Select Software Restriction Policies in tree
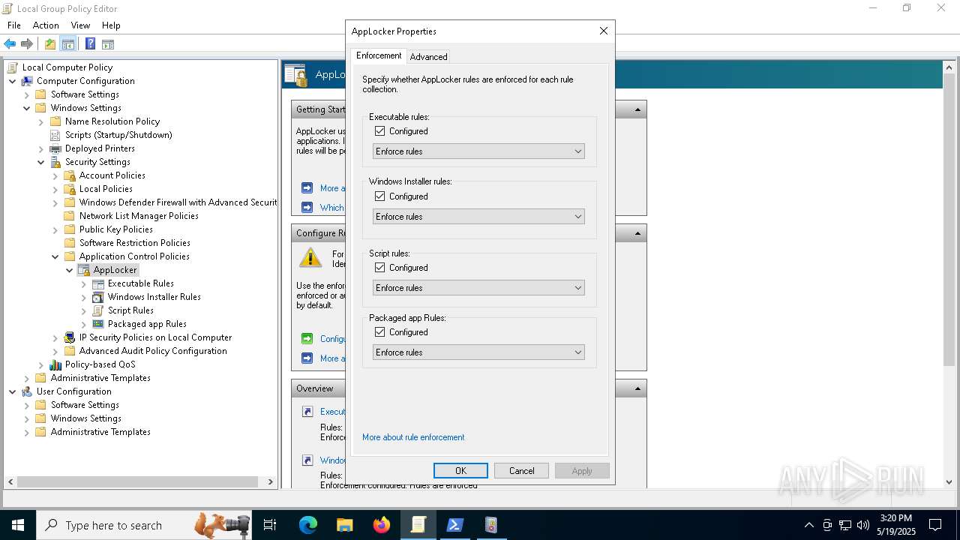960x540 pixels. click(x=135, y=243)
